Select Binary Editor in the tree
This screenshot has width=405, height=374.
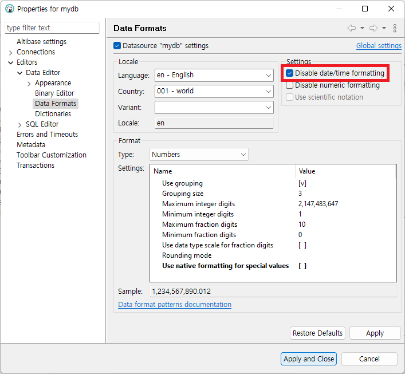[54, 93]
